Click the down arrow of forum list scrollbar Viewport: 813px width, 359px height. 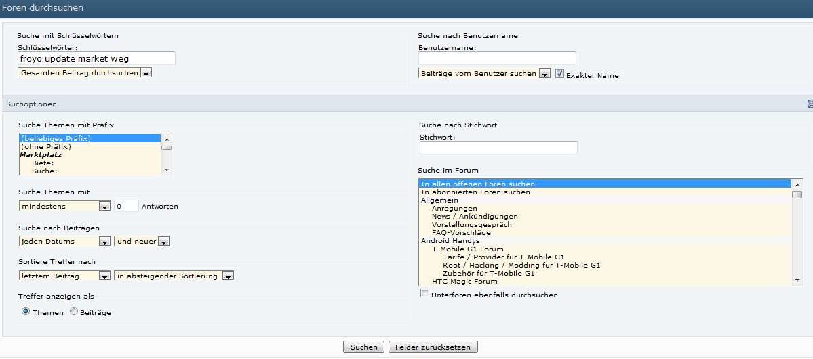pos(797,280)
